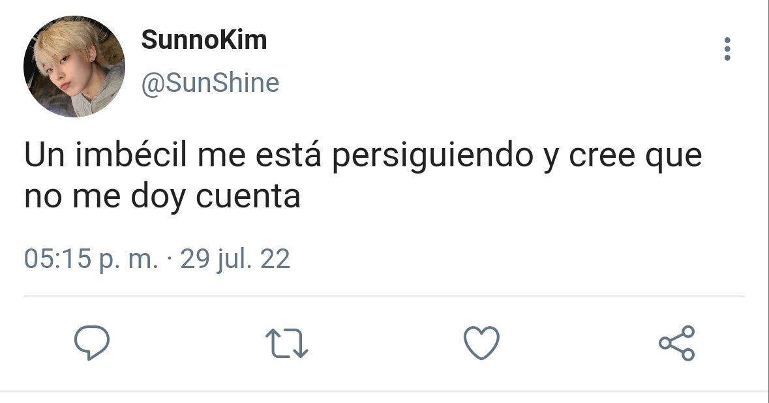The height and width of the screenshot is (403, 769).
Task: Like the tweet with the heart icon
Action: tap(481, 343)
